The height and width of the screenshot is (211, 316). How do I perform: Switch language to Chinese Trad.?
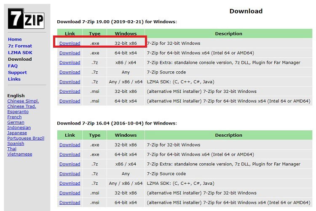click(x=21, y=106)
